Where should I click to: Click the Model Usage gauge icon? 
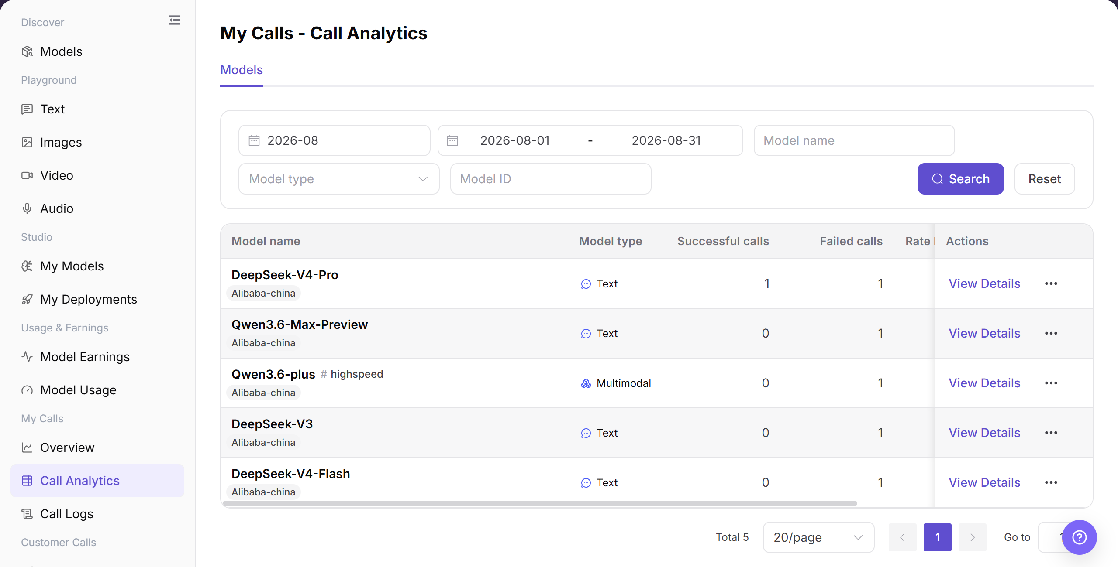(x=27, y=390)
